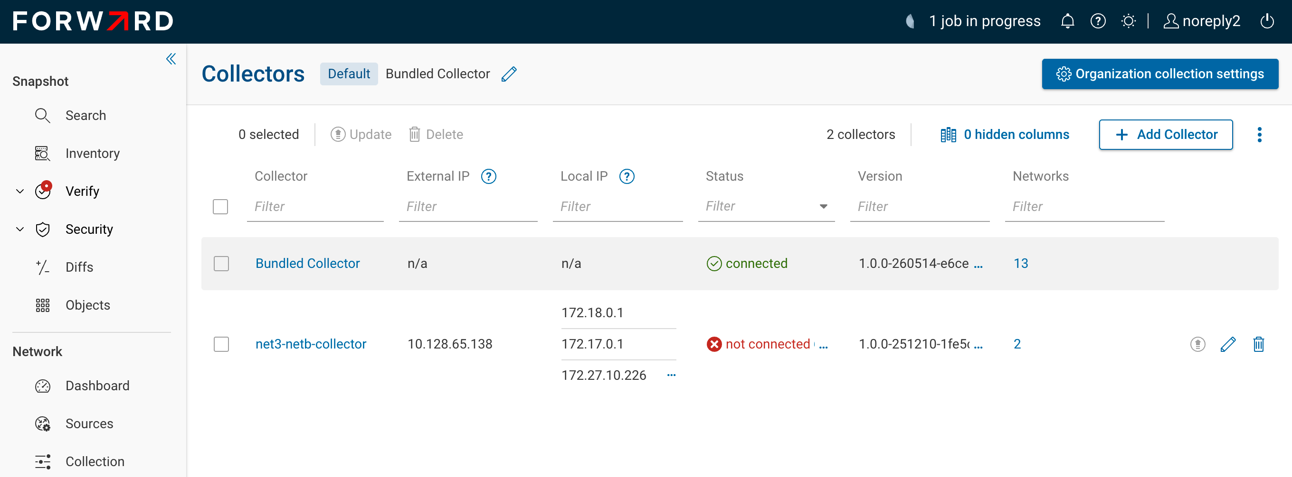Click Search magnifier icon in sidebar

pyautogui.click(x=43, y=116)
